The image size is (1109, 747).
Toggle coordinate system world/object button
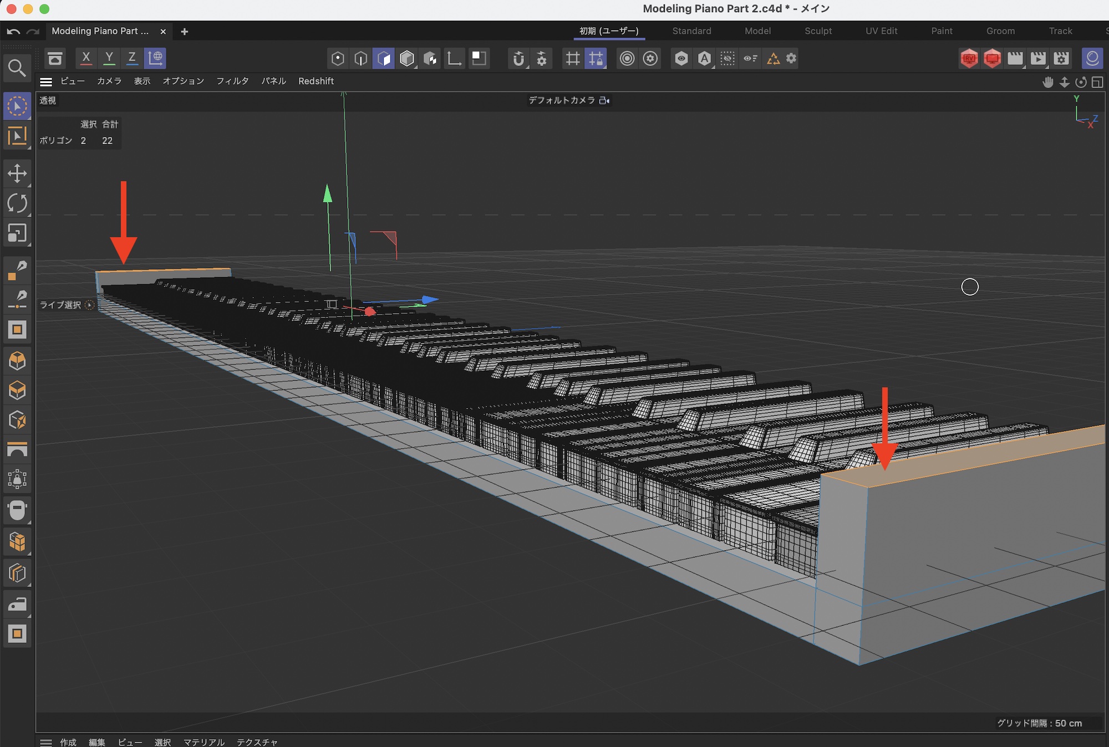click(x=155, y=58)
